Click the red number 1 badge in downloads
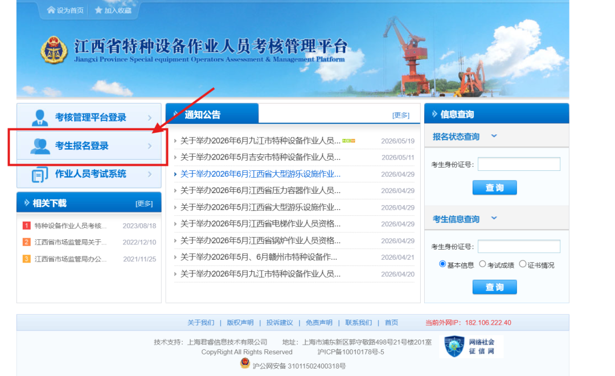 tap(27, 226)
